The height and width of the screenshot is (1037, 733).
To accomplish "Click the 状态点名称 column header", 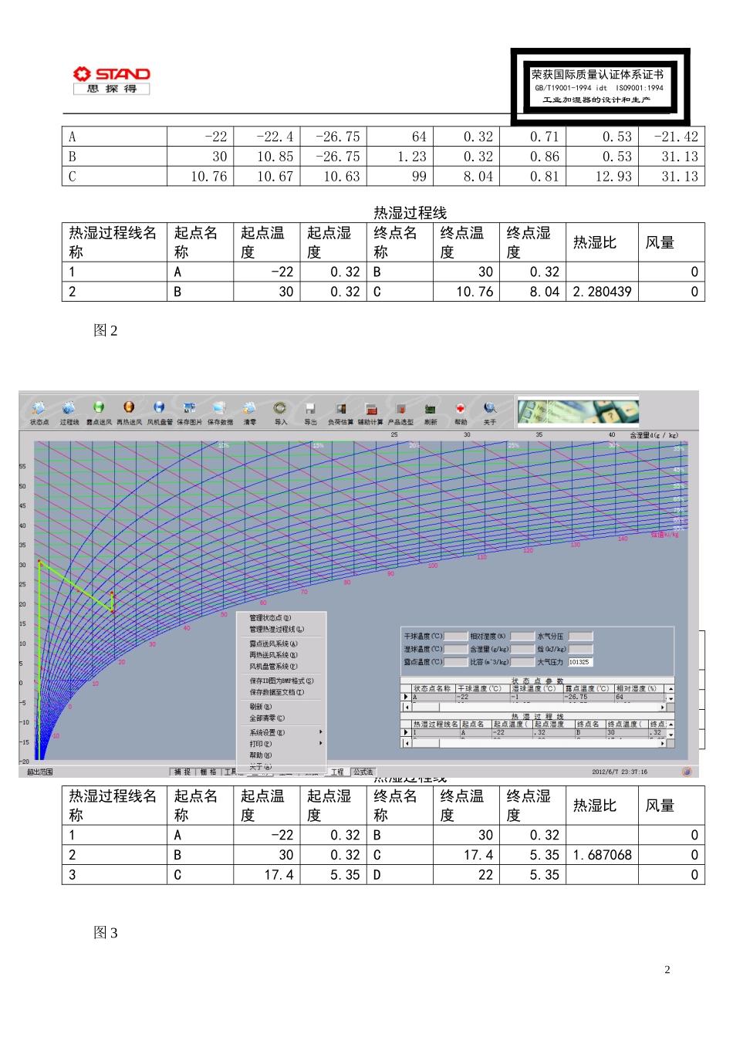I will click(434, 688).
